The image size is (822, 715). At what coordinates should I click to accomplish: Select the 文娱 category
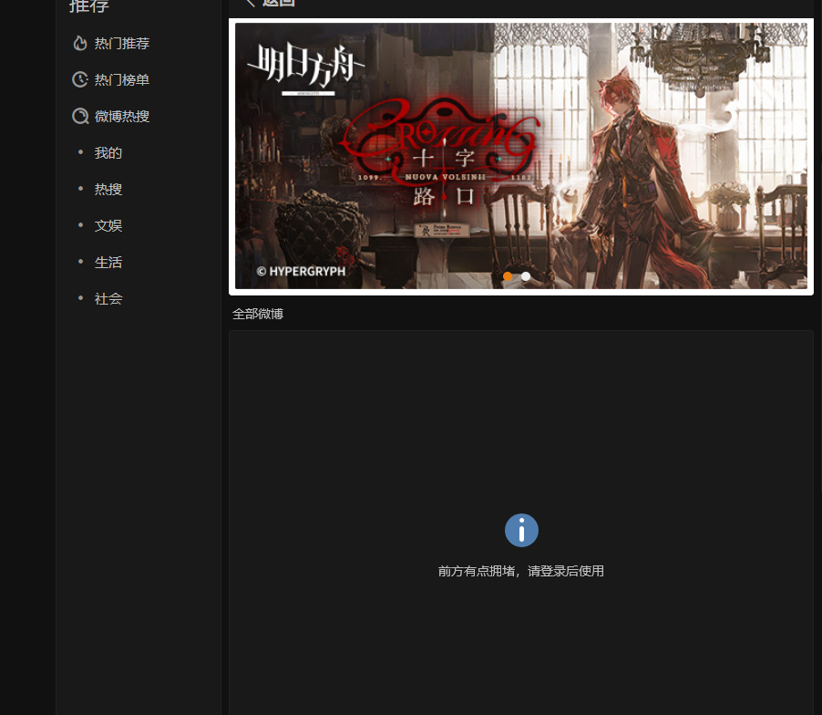pyautogui.click(x=108, y=225)
